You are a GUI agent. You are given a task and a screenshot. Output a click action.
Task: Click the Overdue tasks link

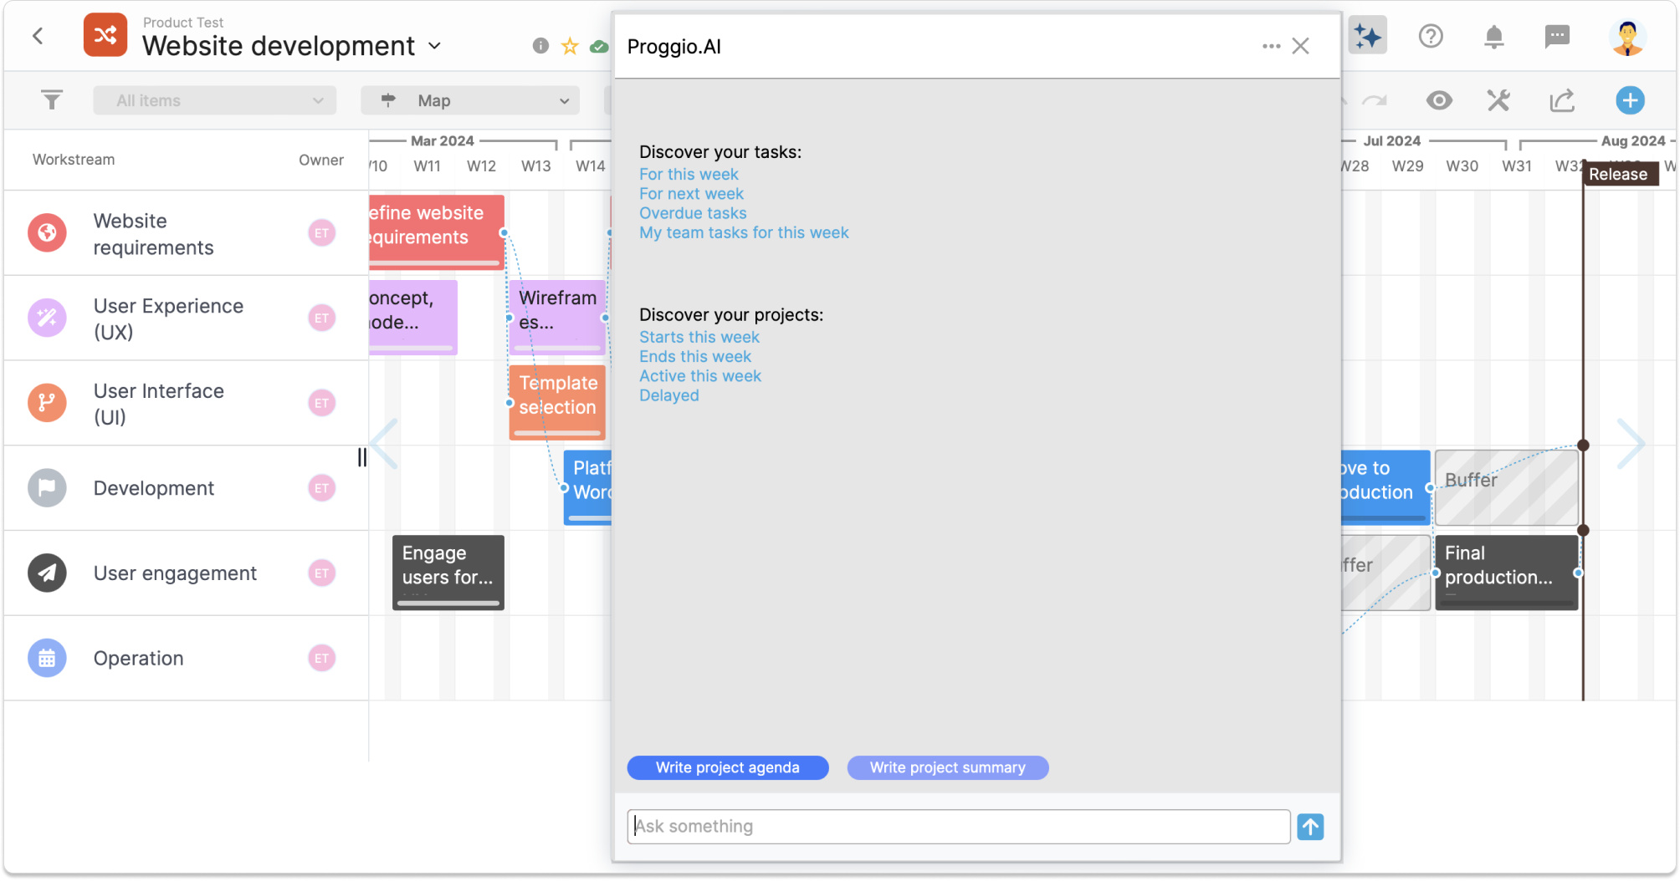[x=693, y=213]
